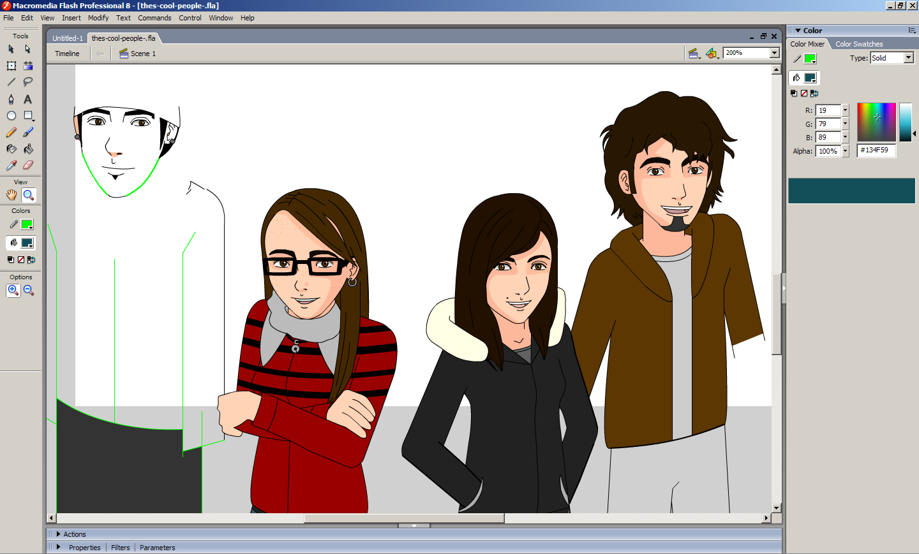Switch to the Untitled-1 document tab
Screen dimensions: 919x554
(68, 38)
